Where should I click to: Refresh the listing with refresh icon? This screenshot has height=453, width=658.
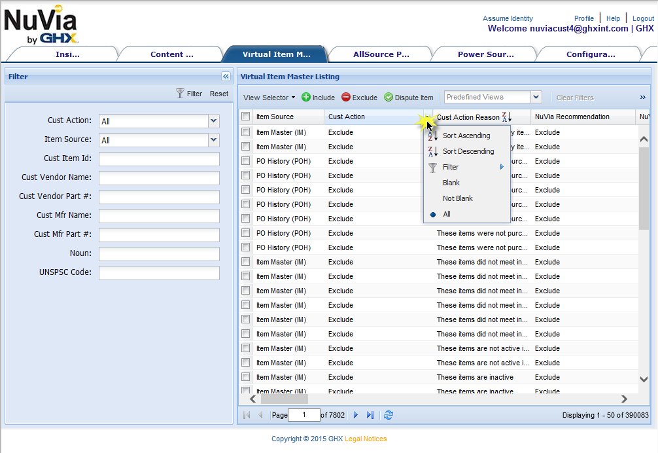[x=389, y=415]
